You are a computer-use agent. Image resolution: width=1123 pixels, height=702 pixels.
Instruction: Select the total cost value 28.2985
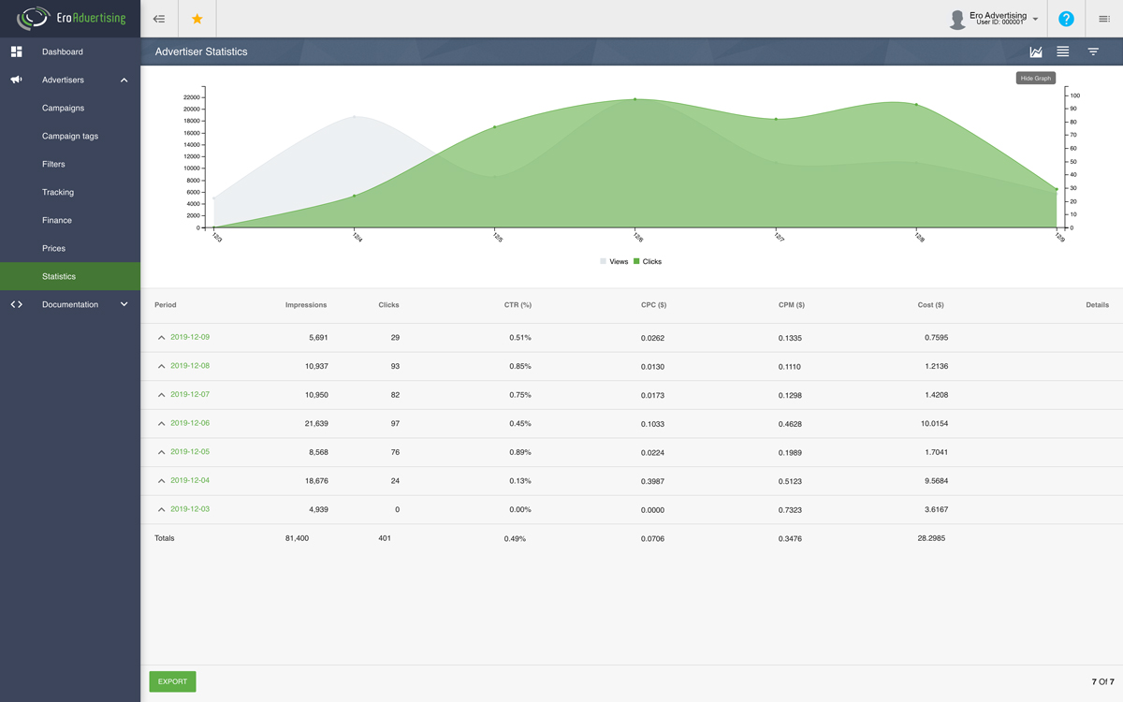tap(931, 538)
